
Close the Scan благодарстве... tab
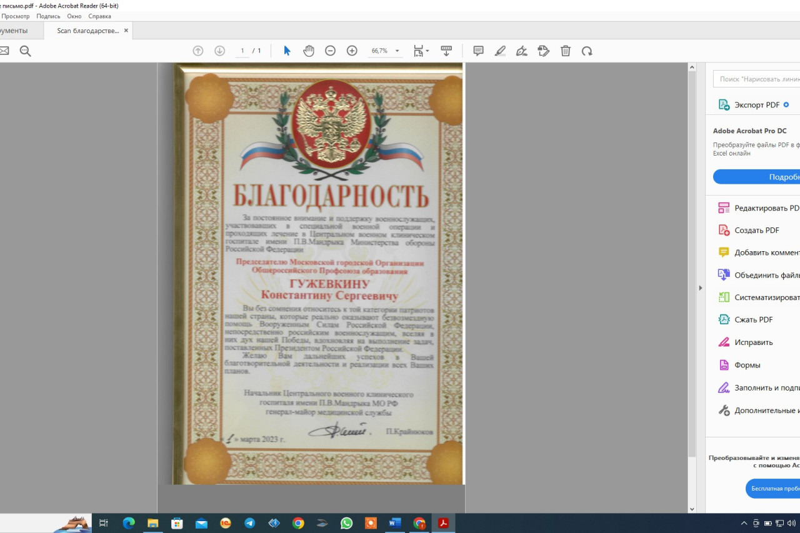[x=126, y=31]
